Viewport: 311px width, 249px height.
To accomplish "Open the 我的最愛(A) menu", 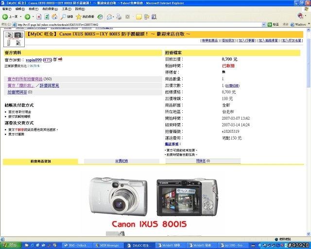I will [50, 9].
